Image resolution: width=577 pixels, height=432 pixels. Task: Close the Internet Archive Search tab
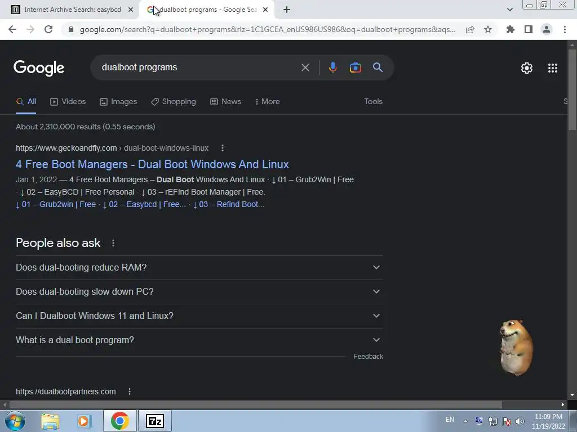pos(131,10)
